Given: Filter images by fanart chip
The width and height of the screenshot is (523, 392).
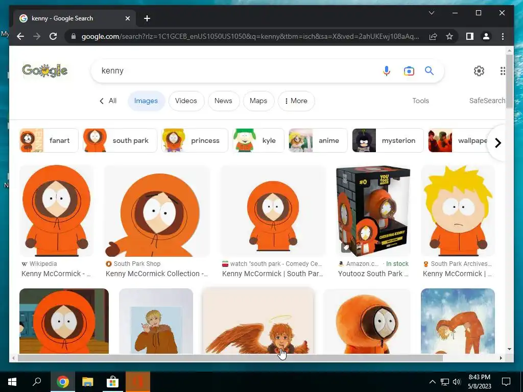Looking at the screenshot, I should coord(49,140).
